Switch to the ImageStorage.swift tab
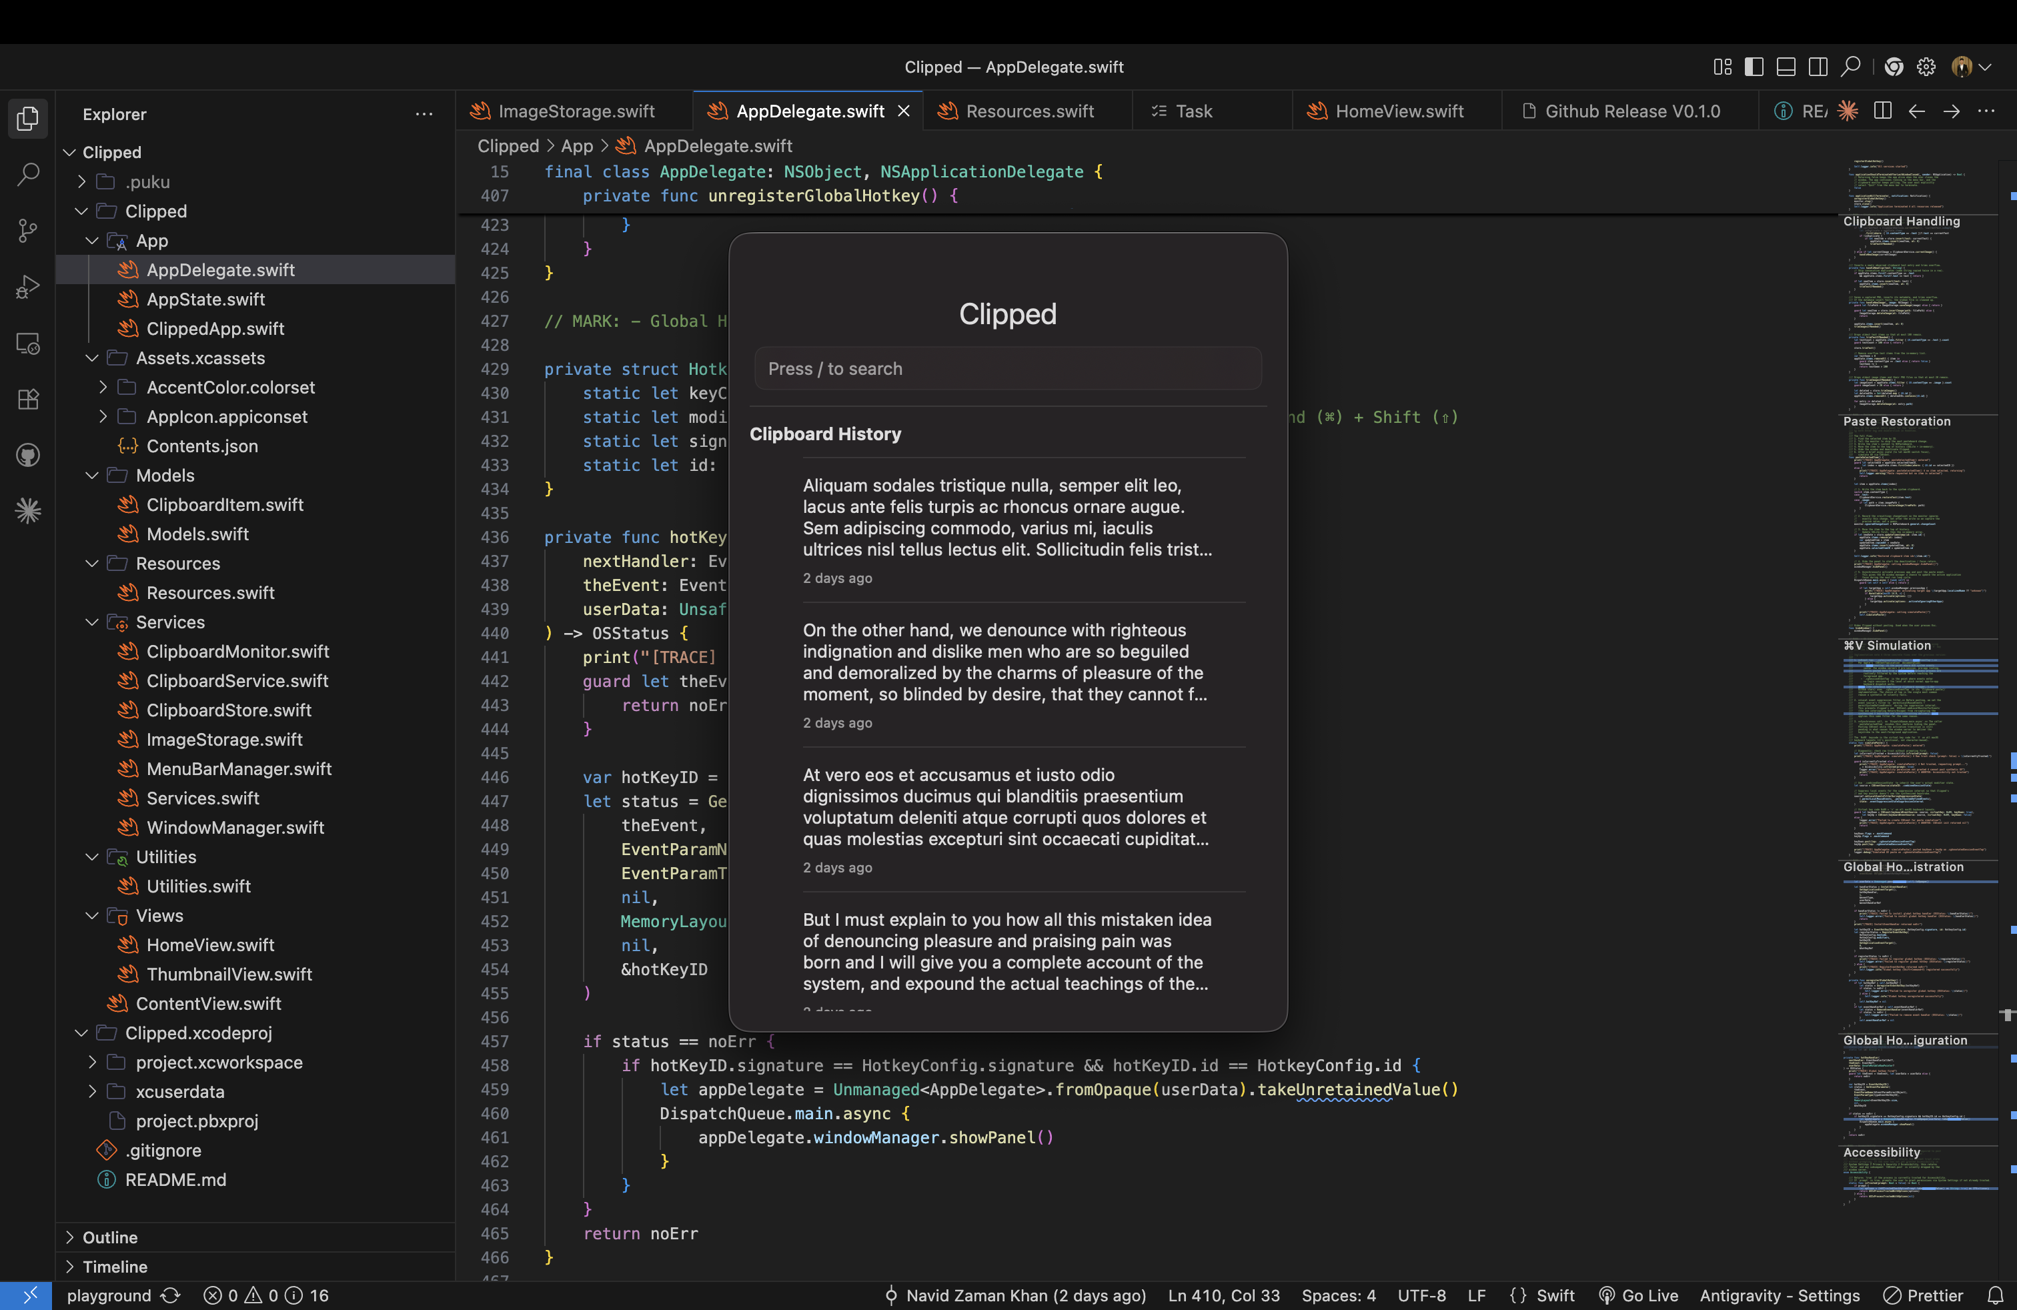The width and height of the screenshot is (2017, 1310). (574, 111)
